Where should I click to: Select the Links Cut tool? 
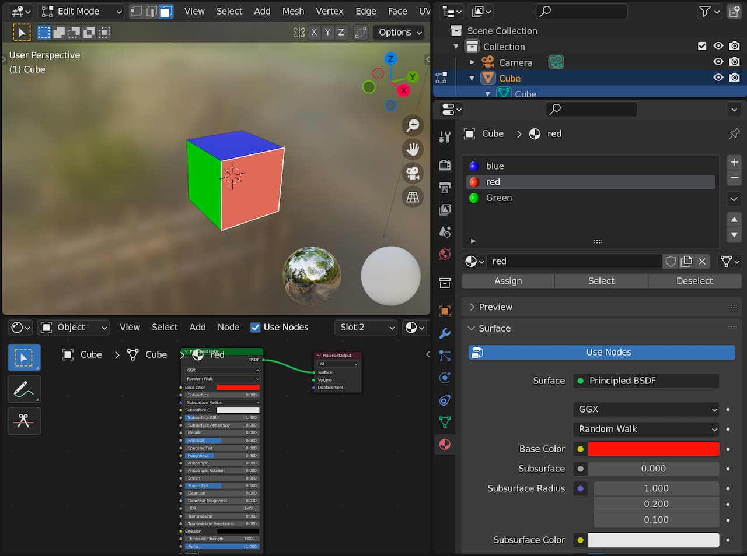click(x=24, y=420)
